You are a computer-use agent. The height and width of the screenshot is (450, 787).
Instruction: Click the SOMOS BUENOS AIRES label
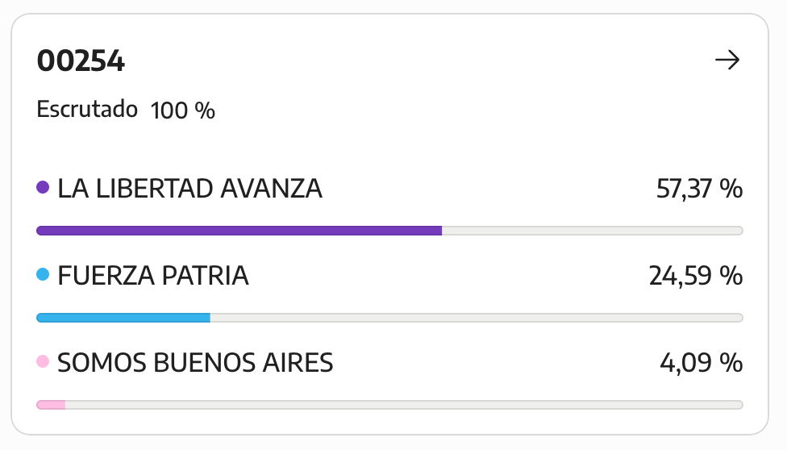[x=195, y=363]
